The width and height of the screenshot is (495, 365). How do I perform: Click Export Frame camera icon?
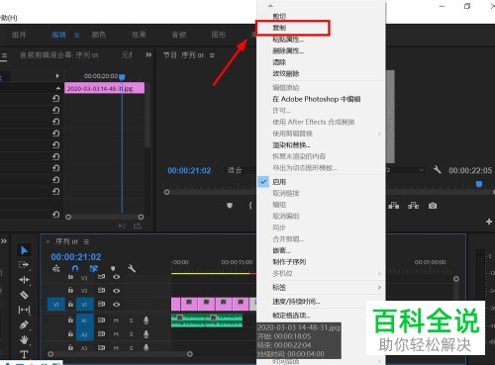[433, 206]
